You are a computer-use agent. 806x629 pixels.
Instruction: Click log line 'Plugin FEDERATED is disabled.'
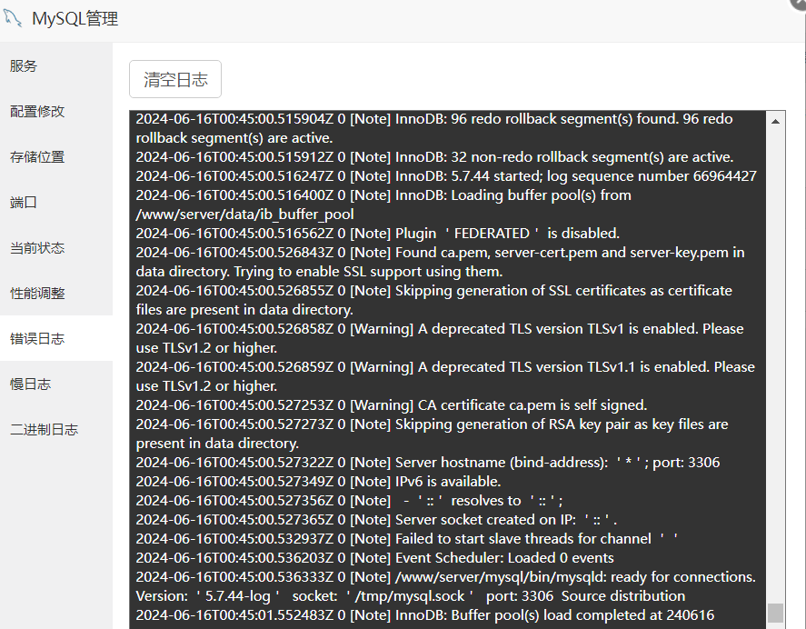pyautogui.click(x=378, y=234)
